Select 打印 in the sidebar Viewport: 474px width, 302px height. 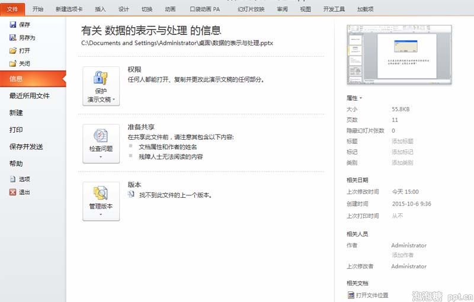[16, 130]
